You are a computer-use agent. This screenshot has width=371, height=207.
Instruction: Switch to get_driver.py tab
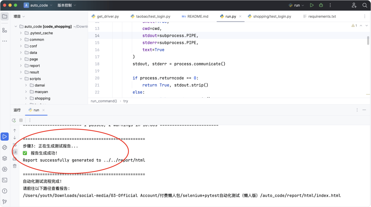tap(105, 17)
